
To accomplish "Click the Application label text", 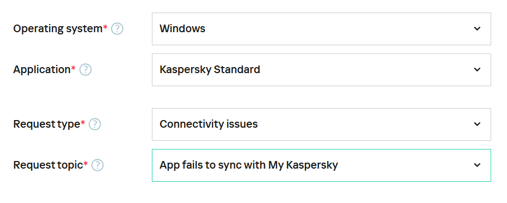I will [42, 70].
